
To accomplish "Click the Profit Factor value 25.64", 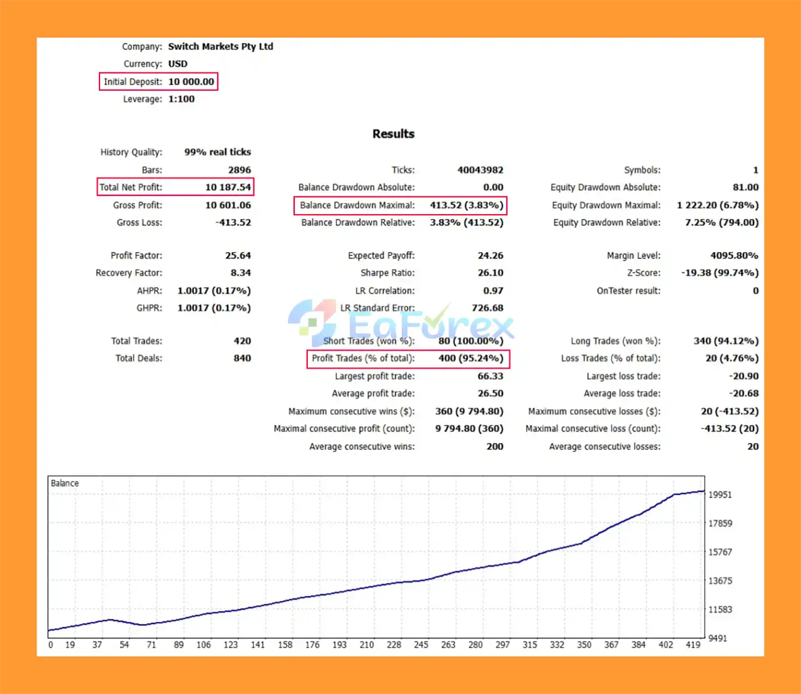I will [238, 255].
